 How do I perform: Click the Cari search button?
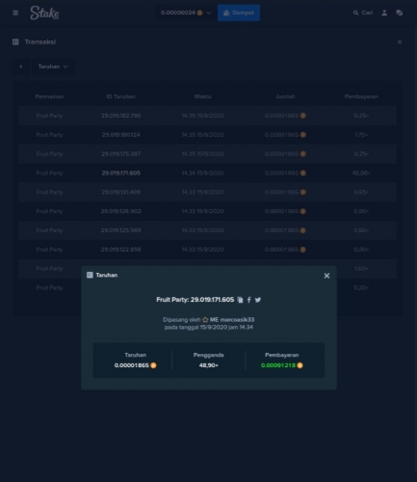pos(363,13)
